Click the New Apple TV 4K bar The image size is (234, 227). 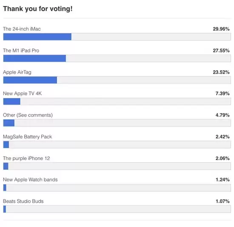click(117, 101)
